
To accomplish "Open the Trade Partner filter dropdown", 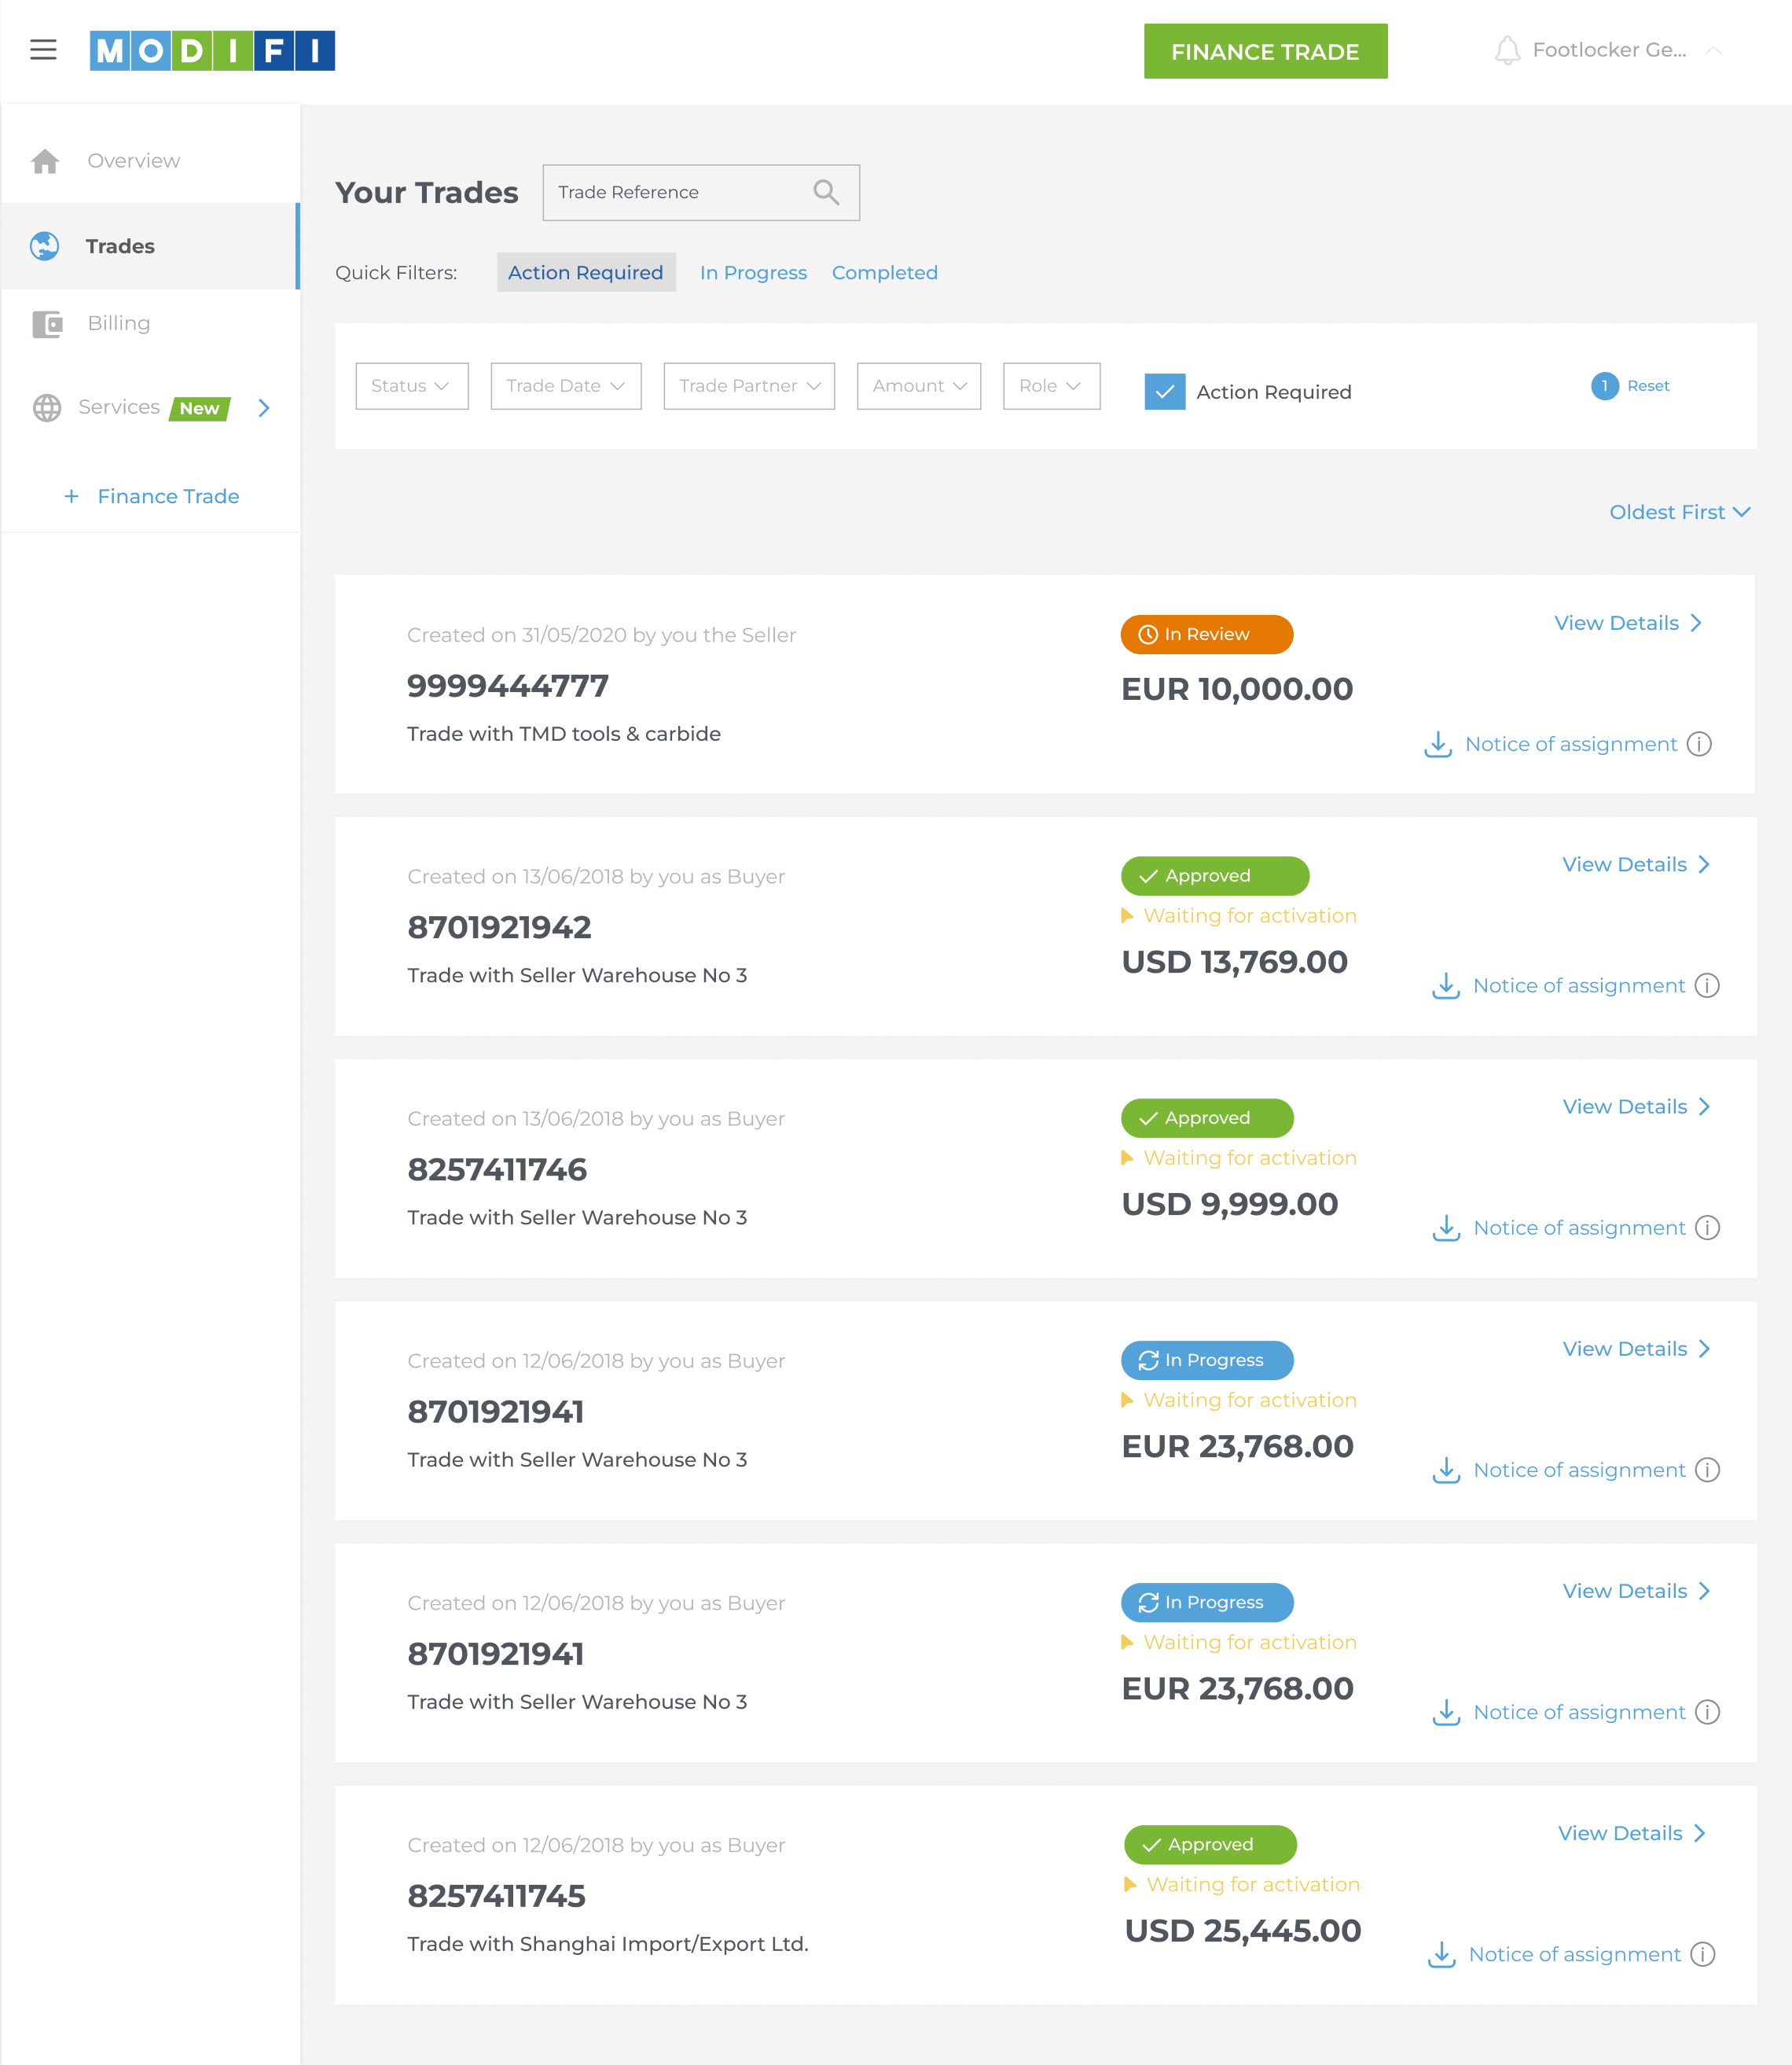I will pyautogui.click(x=749, y=386).
